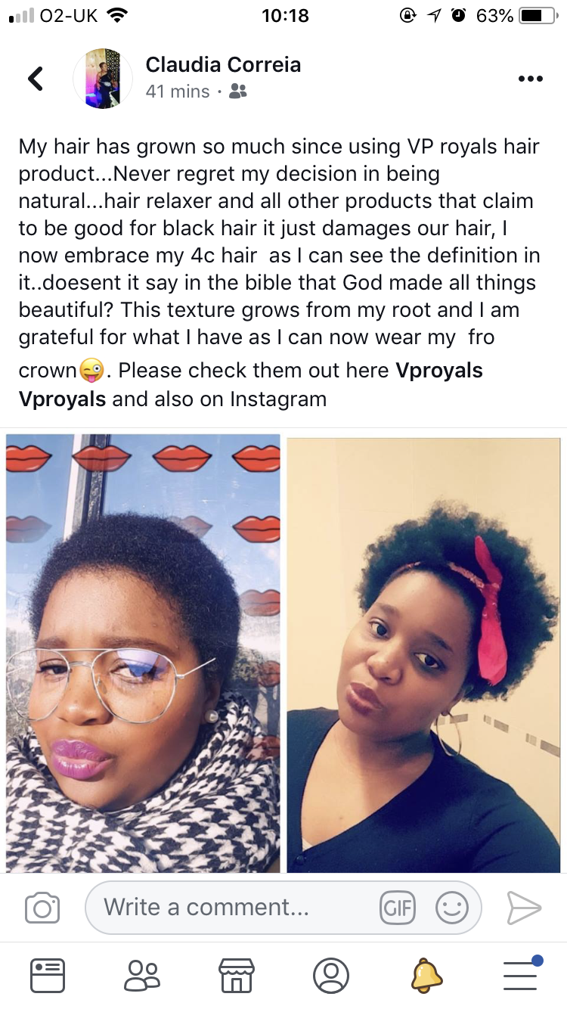The width and height of the screenshot is (567, 1009).
Task: Switch to the News Feed tab
Action: coord(47,976)
